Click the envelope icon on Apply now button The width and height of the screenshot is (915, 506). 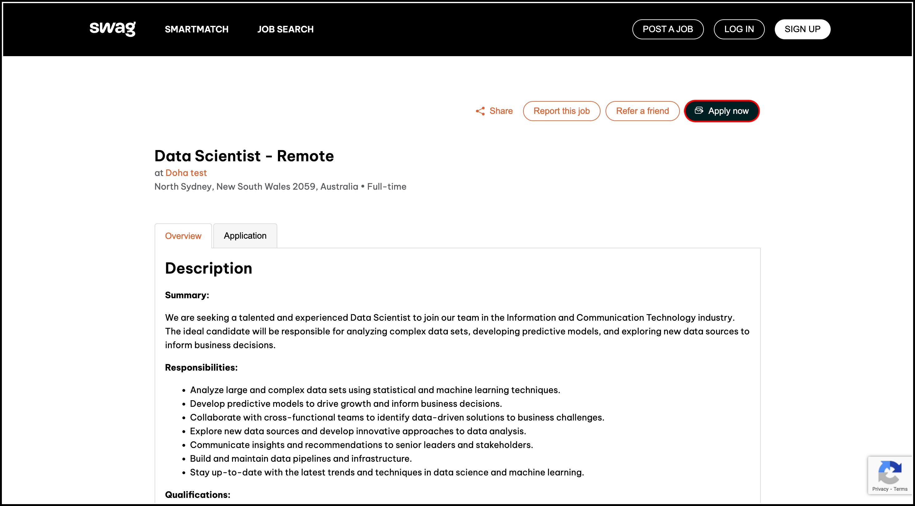pos(699,111)
